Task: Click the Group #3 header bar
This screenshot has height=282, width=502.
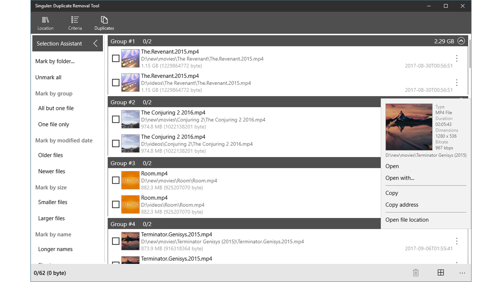Action: (244, 163)
